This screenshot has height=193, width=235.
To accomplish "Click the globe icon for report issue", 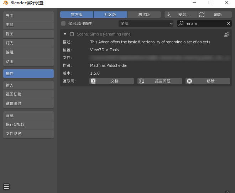I will click(x=141, y=81).
